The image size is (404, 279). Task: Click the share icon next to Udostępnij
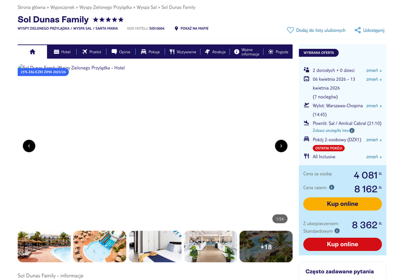358,30
